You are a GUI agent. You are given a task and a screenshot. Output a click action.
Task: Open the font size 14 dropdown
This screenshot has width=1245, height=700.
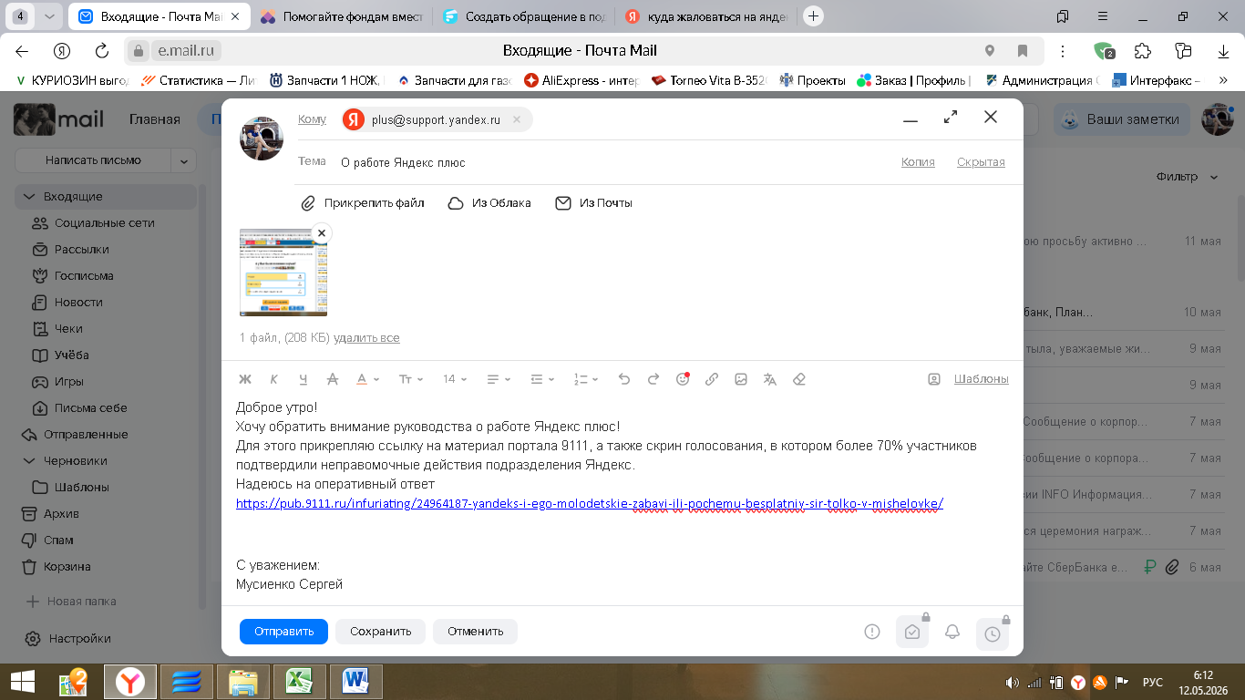tap(455, 379)
